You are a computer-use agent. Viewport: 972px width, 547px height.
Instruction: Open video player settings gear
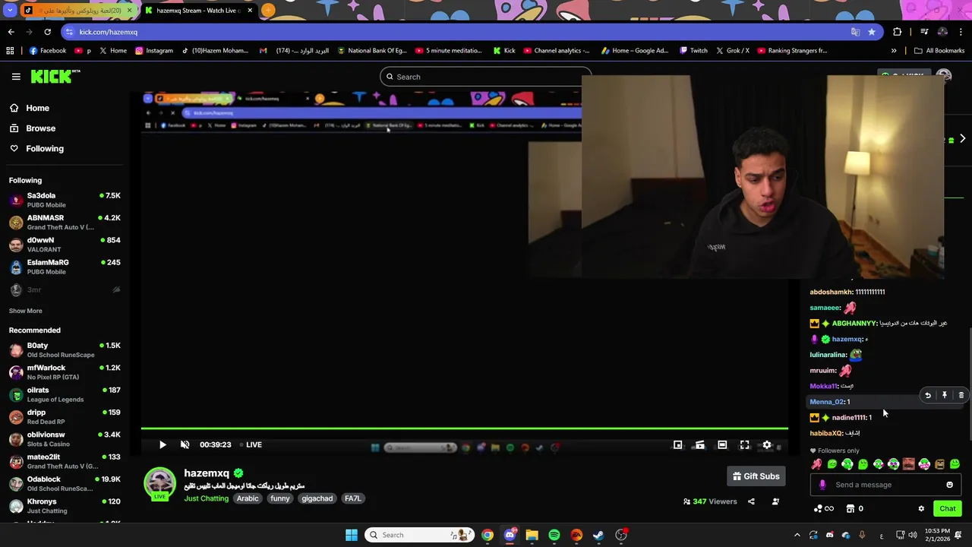767,445
